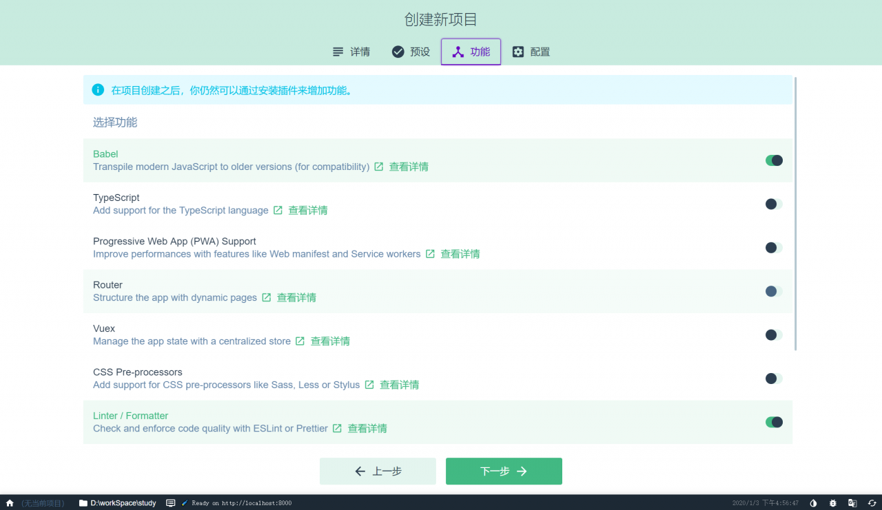Open external link icon for TypeScript
Viewport: 882px width, 510px height.
278,211
